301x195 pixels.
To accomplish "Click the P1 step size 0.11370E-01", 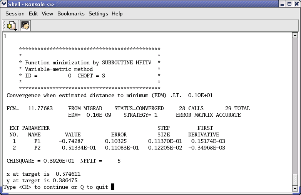I will click(165, 141).
